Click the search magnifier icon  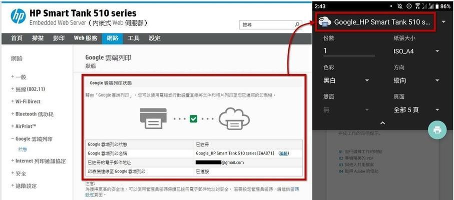pyautogui.click(x=297, y=24)
